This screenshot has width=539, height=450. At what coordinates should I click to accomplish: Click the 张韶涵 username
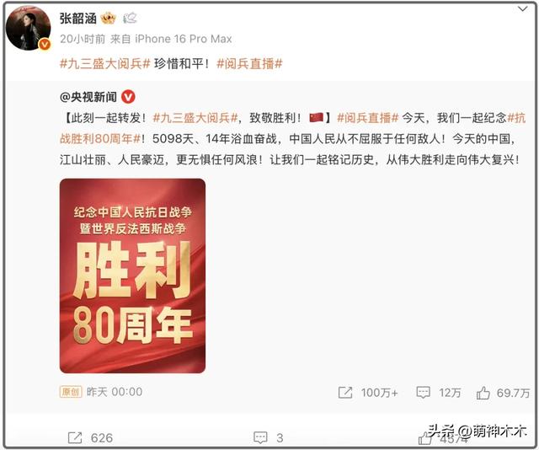78,19
